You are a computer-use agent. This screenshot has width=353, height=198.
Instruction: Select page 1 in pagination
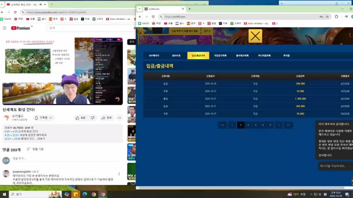click(x=240, y=125)
